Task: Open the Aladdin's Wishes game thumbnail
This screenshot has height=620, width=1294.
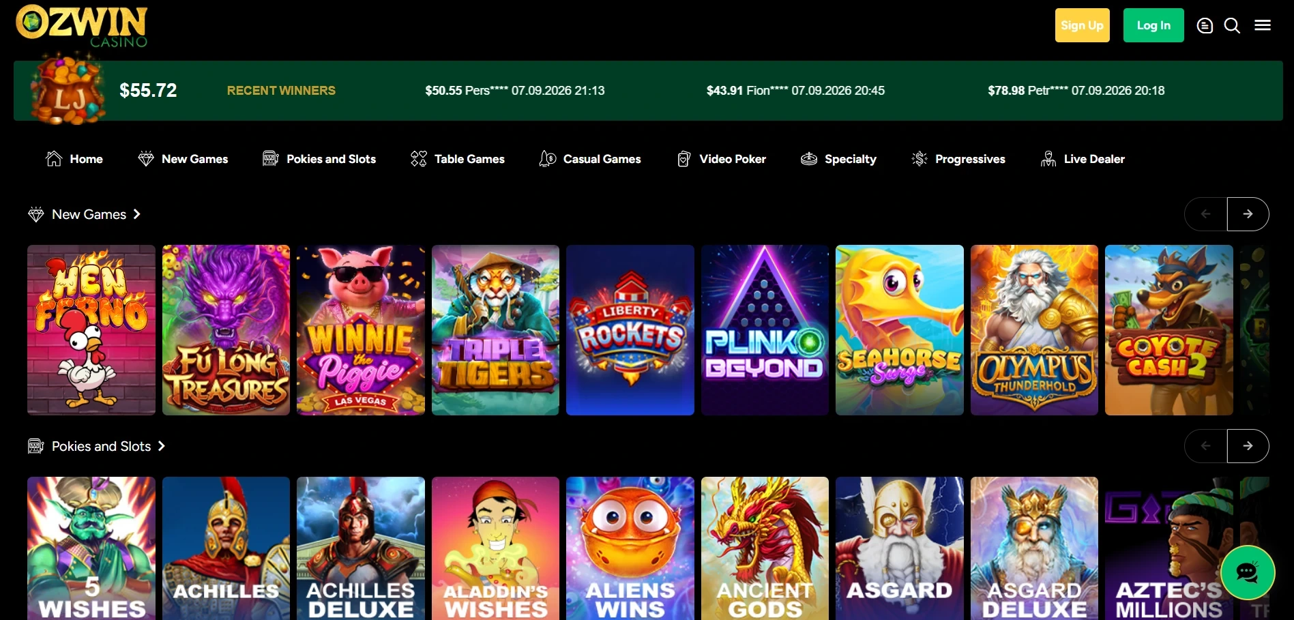Action: point(495,548)
